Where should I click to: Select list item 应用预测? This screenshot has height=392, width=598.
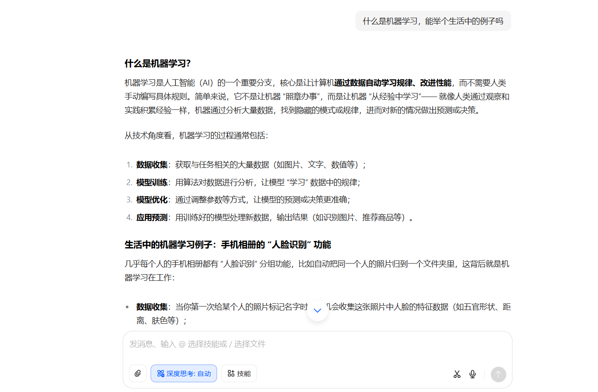152,217
